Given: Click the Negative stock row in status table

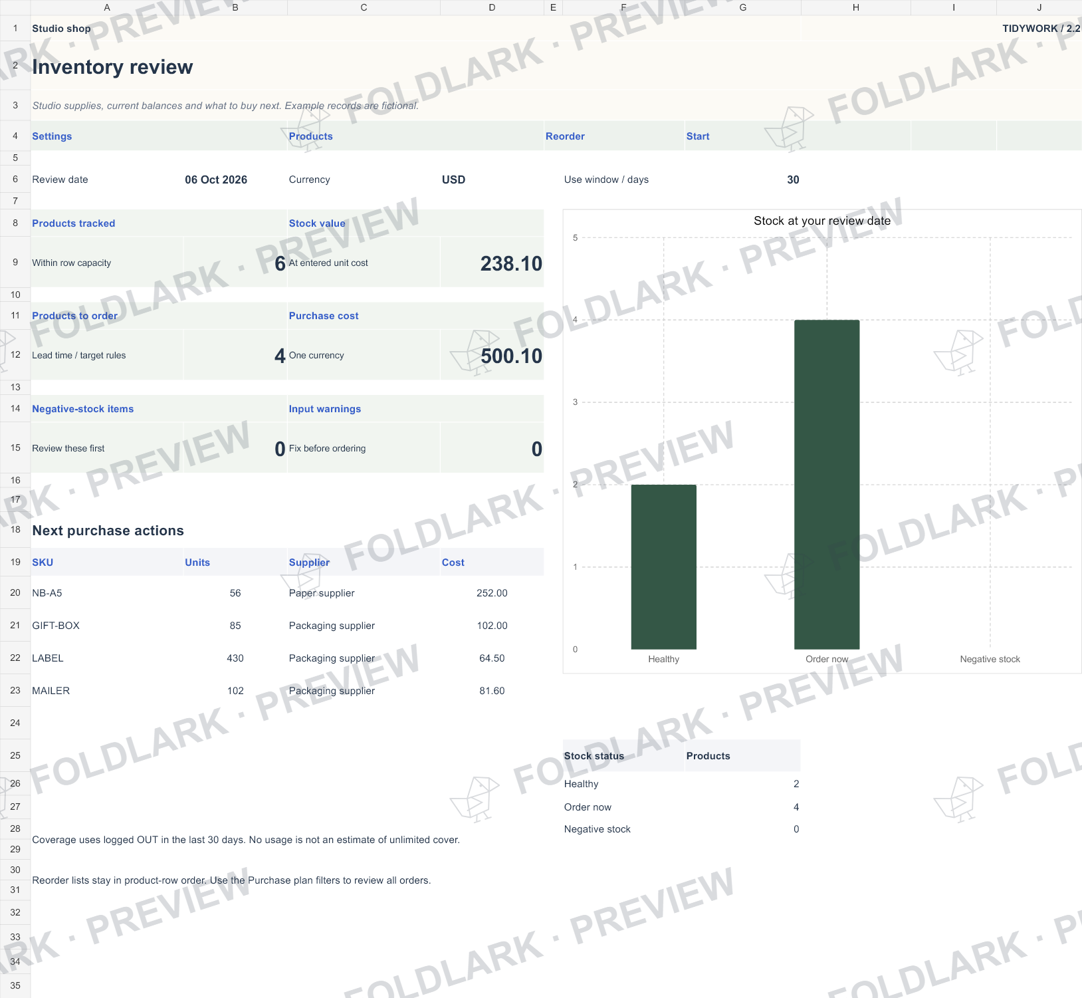Looking at the screenshot, I should pyautogui.click(x=681, y=829).
